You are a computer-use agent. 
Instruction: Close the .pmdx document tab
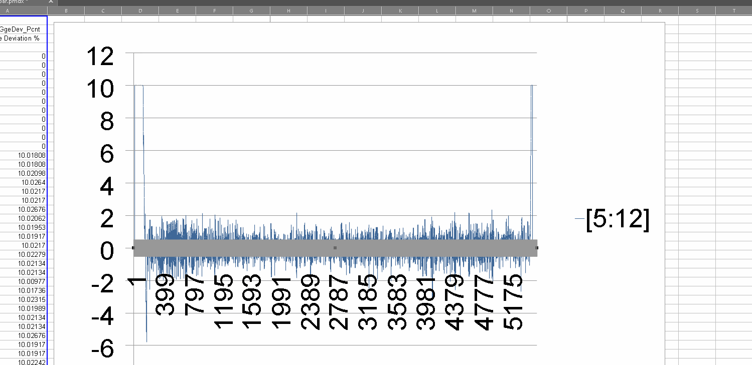point(50,2)
